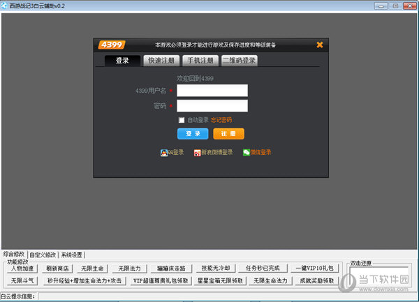This screenshot has height=302, width=419.
Task: Click the 人物加速 button
Action: tap(22, 268)
